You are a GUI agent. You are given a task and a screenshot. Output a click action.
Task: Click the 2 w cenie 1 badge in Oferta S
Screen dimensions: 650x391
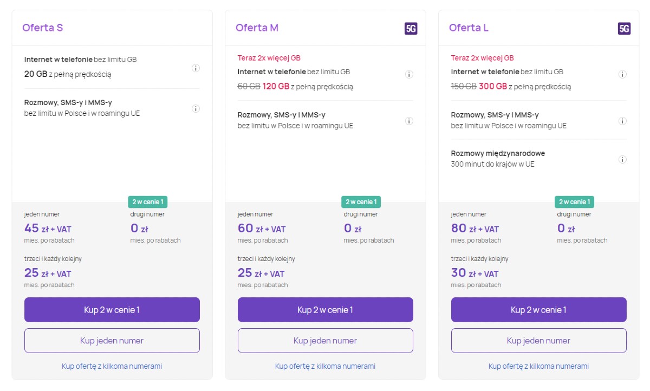(x=147, y=201)
